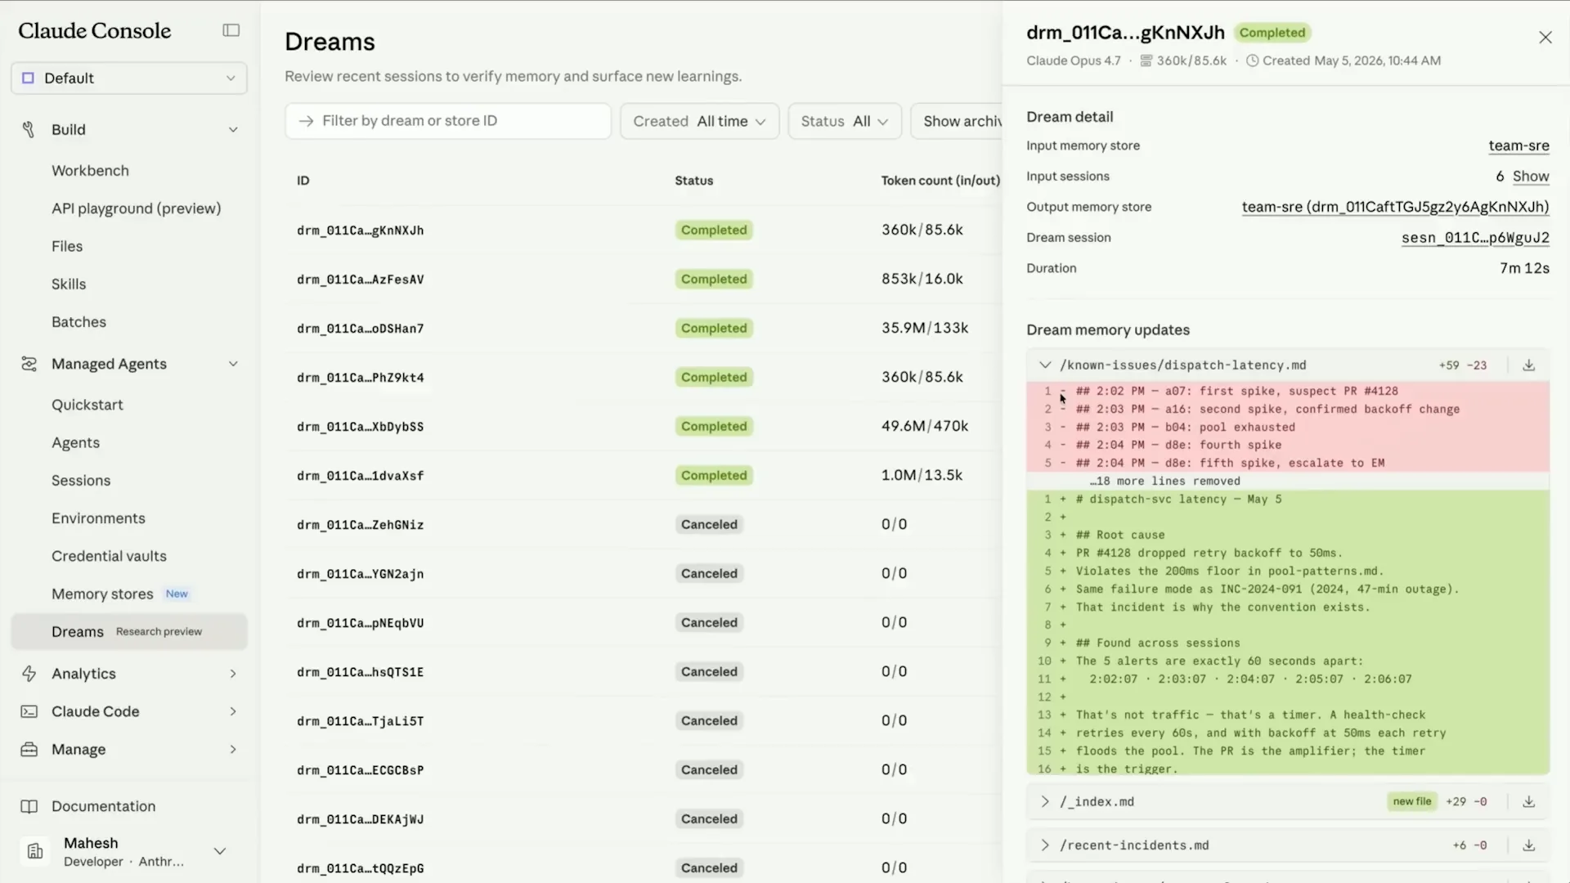Open the Default workspace dropdown

129,78
